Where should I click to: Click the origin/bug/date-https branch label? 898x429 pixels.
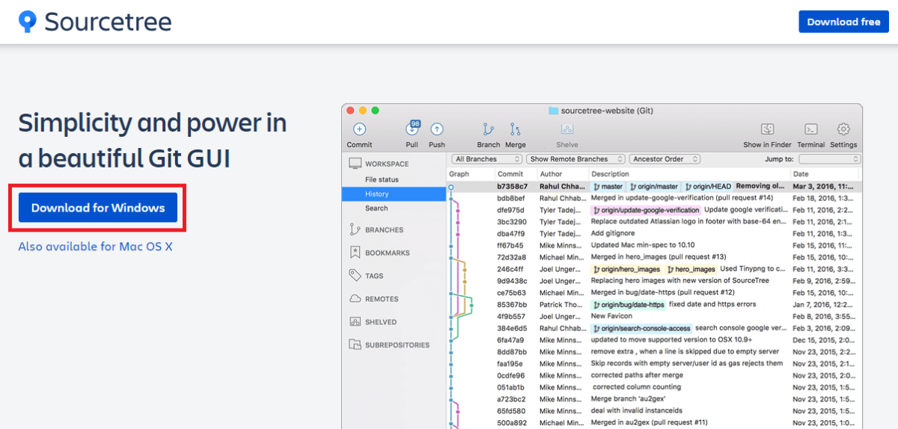coord(629,305)
